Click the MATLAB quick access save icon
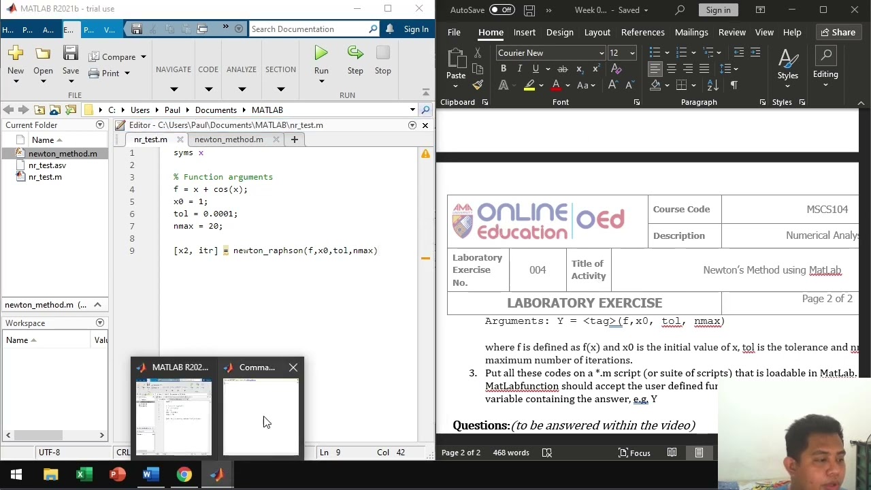Screen dimensions: 871x490 pyautogui.click(x=136, y=29)
